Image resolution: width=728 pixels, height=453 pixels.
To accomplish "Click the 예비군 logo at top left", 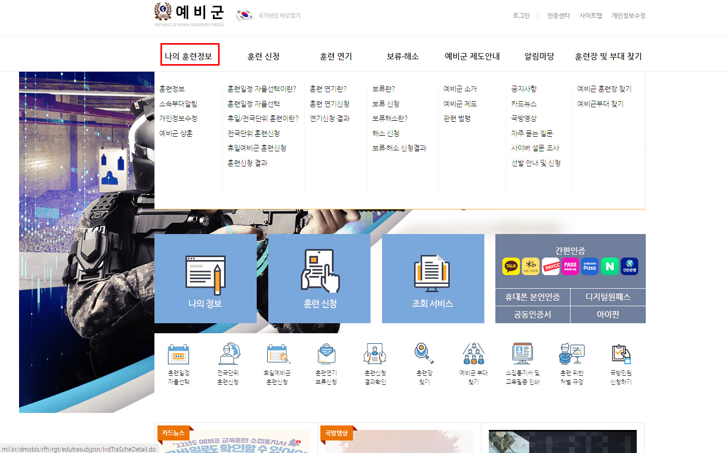I will tap(189, 15).
